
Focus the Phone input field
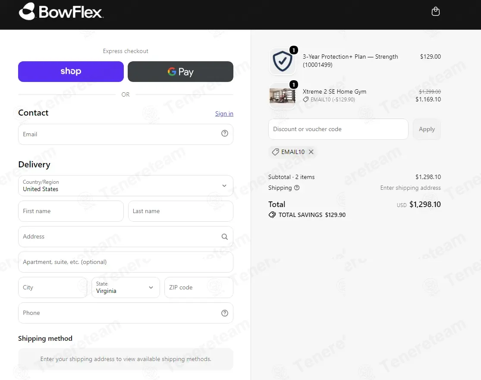(x=126, y=313)
